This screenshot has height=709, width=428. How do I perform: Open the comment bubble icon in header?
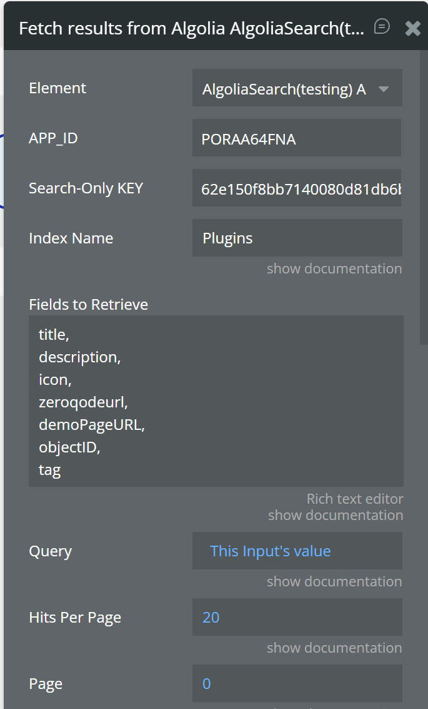pos(382,26)
